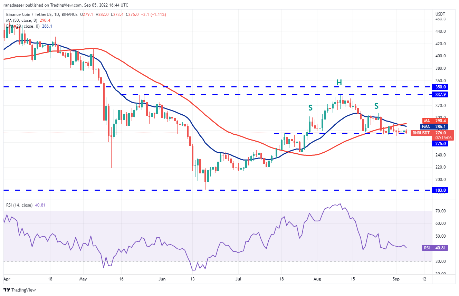Screen dimensions: 459x296
Task: Click the green H head pattern label
Action: 339,83
